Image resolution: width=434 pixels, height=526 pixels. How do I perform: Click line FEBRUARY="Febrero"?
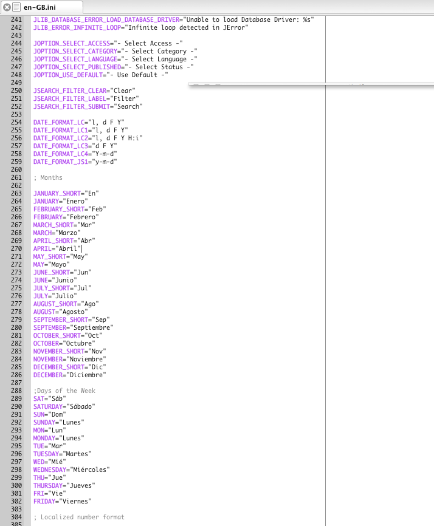click(x=66, y=217)
